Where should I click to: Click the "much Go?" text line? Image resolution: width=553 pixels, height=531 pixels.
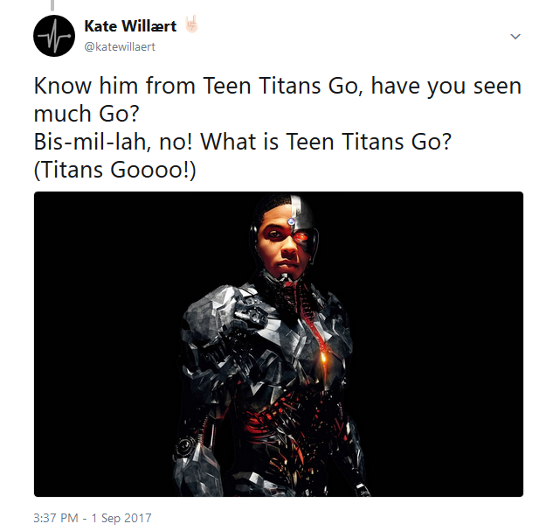pos(86,114)
